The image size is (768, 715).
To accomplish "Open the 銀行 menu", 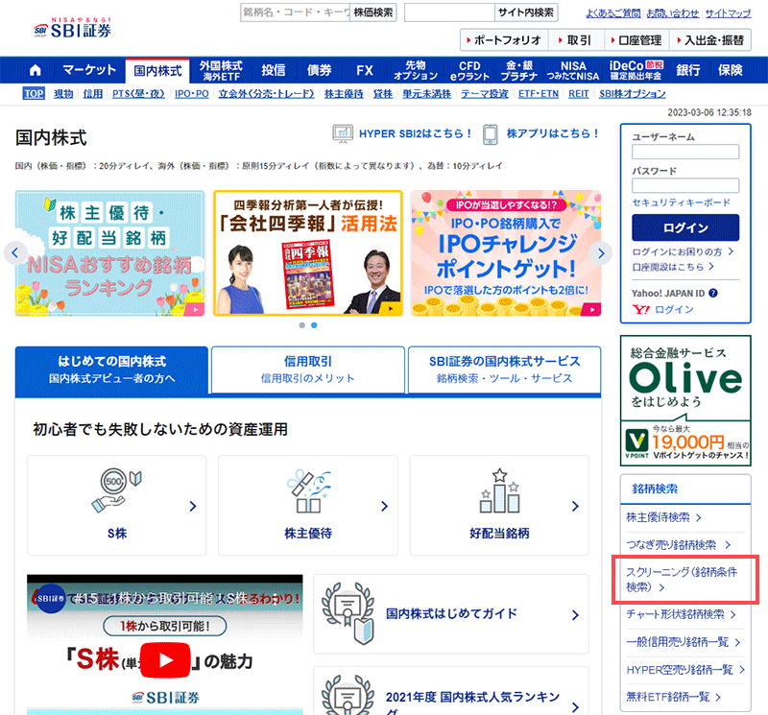I will point(687,70).
